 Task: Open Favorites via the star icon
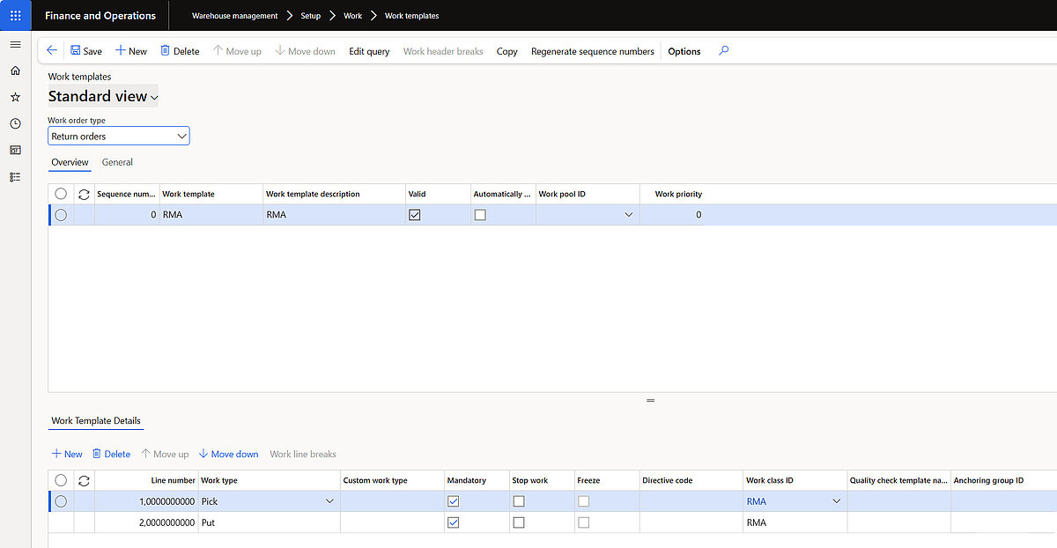tap(15, 97)
